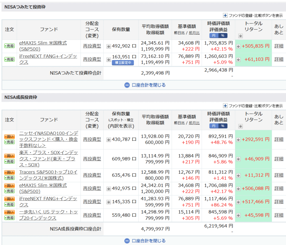This screenshot has height=245, width=286.
Task: Open 詳細 for the +61,103円 row
Action: click(x=279, y=59)
